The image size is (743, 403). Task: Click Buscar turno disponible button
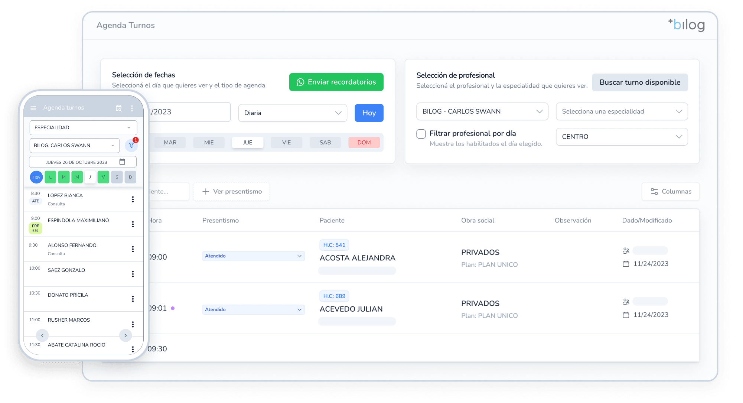[640, 82]
